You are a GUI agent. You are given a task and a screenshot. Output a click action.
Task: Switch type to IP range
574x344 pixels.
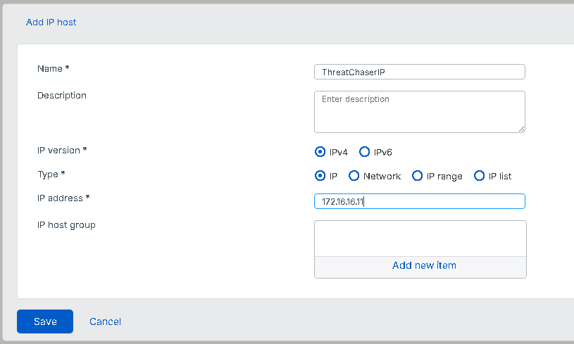(x=418, y=176)
